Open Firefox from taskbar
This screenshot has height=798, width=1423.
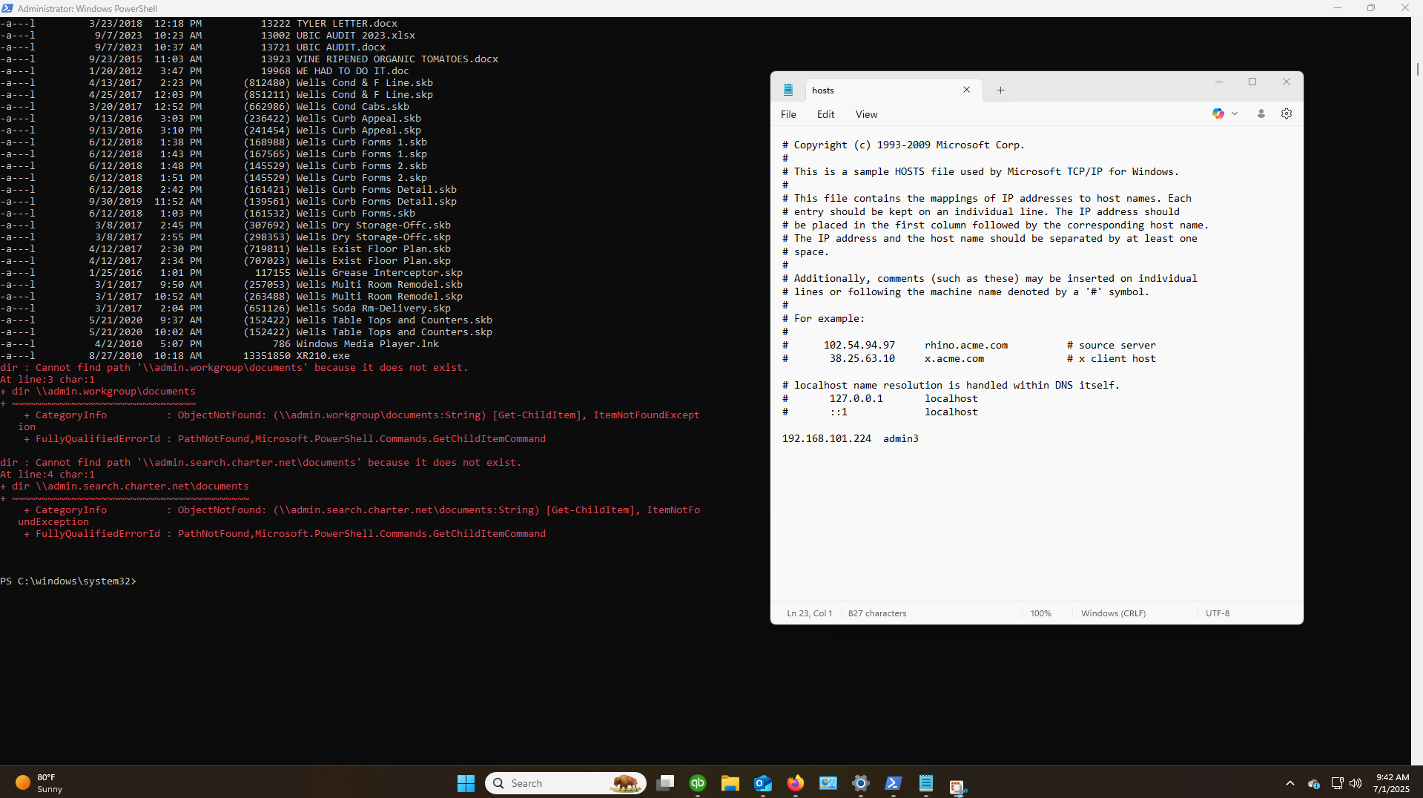click(x=796, y=783)
